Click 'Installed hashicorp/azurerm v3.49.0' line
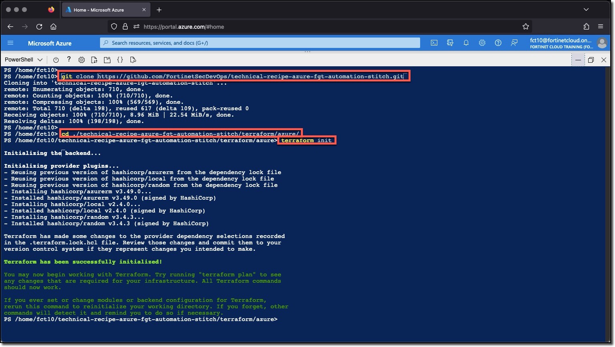 tap(110, 198)
